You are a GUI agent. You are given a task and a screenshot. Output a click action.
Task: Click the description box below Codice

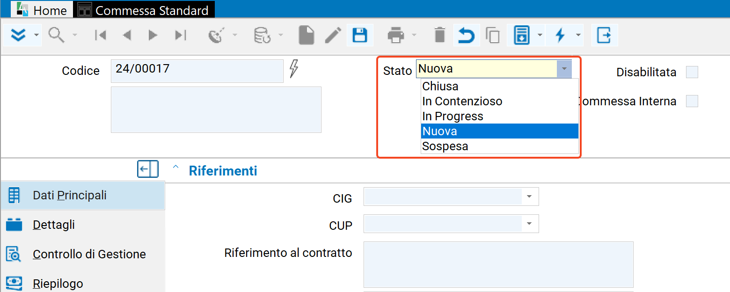pyautogui.click(x=216, y=109)
